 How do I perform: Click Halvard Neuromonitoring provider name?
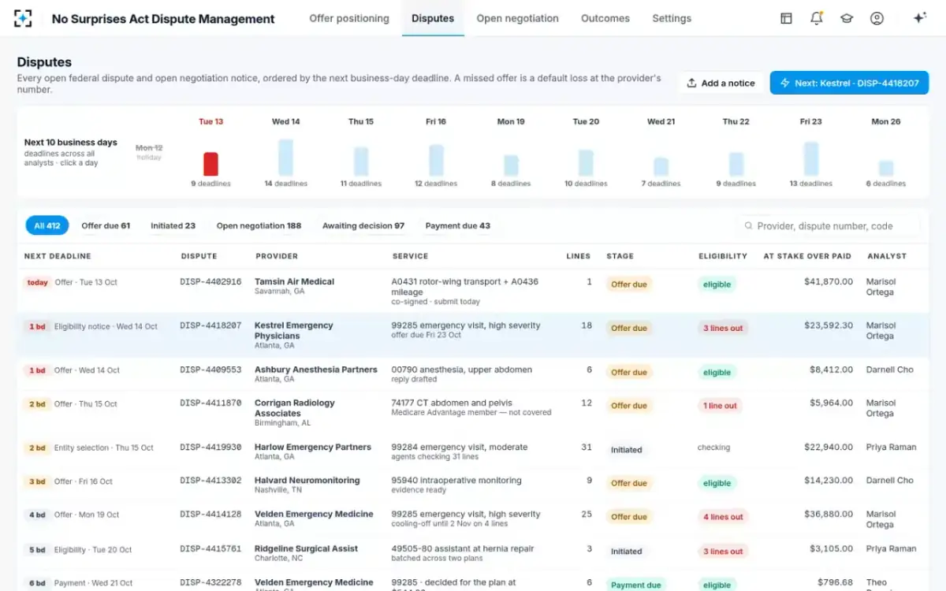click(x=307, y=481)
